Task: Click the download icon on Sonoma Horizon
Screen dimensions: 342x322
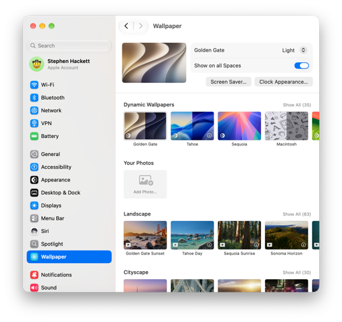Action: (x=303, y=245)
